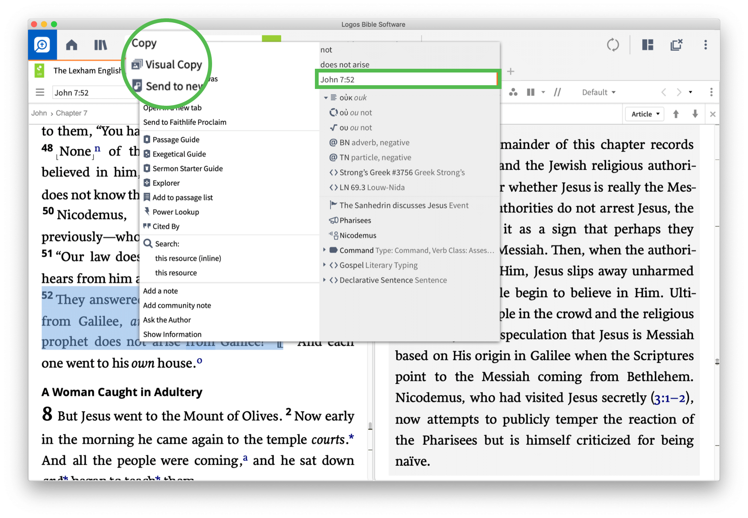Screen dimensions: 748x518
Task: Go back with left chevron
Action: pyautogui.click(x=663, y=92)
